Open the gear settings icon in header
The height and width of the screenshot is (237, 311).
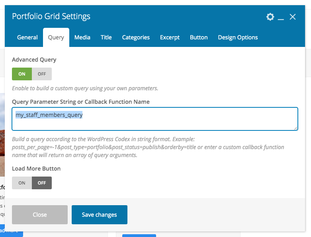pos(270,17)
